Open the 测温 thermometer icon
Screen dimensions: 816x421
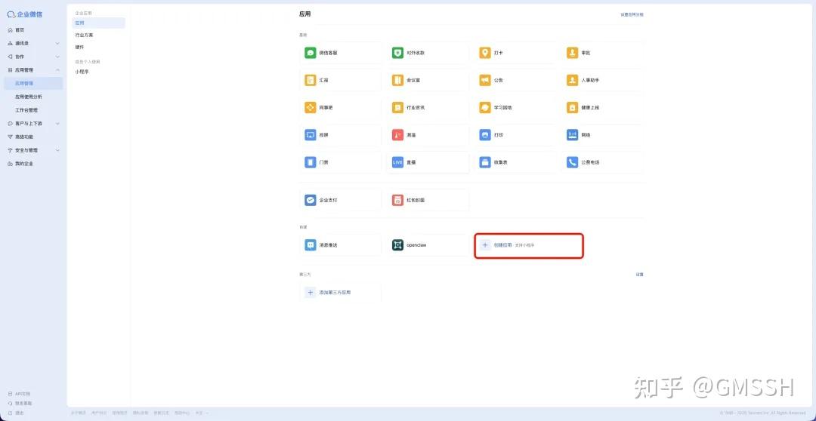pyautogui.click(x=397, y=134)
